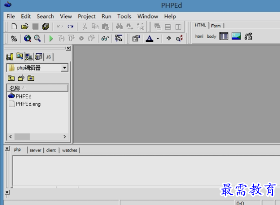Viewport: 280px width, 205px height.
Task: Click the plus sign toolbar icon
Action: point(169,38)
